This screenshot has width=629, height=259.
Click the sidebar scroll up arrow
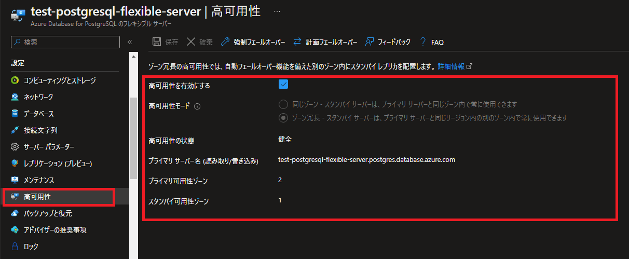point(133,57)
